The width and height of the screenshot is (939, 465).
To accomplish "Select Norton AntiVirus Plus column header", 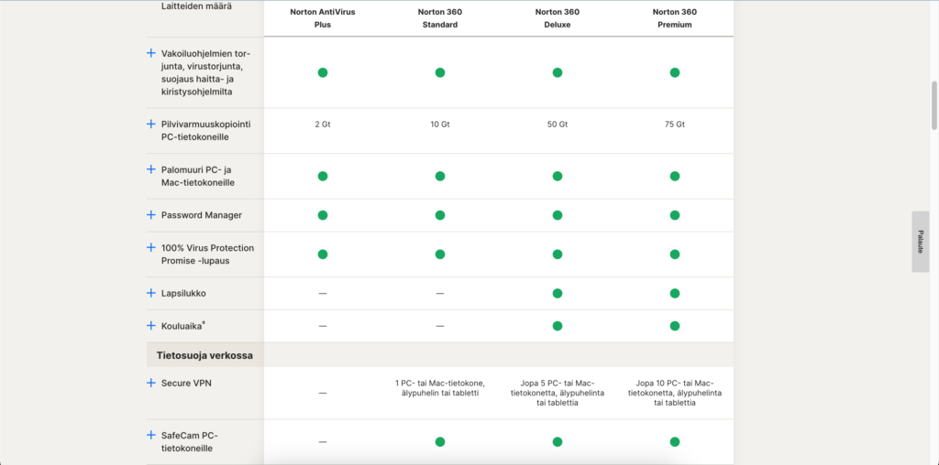I will [x=323, y=18].
